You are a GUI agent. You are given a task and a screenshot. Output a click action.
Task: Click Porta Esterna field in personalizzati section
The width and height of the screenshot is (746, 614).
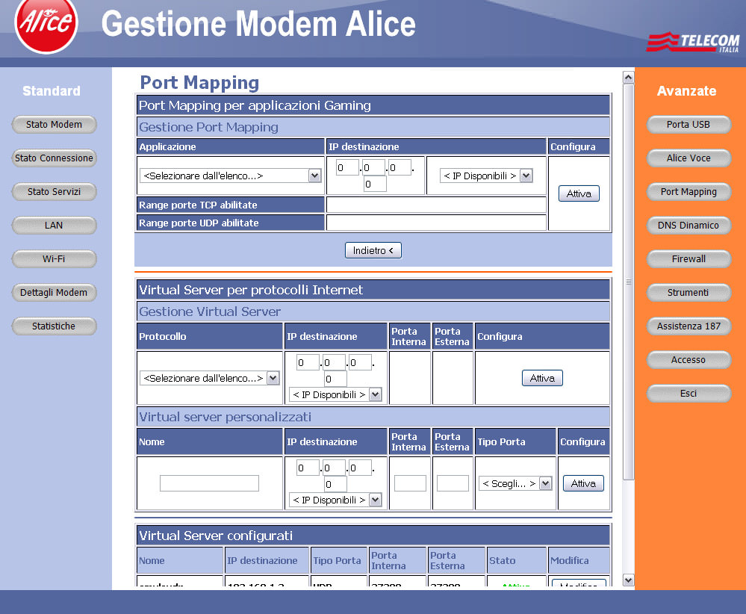tap(453, 483)
